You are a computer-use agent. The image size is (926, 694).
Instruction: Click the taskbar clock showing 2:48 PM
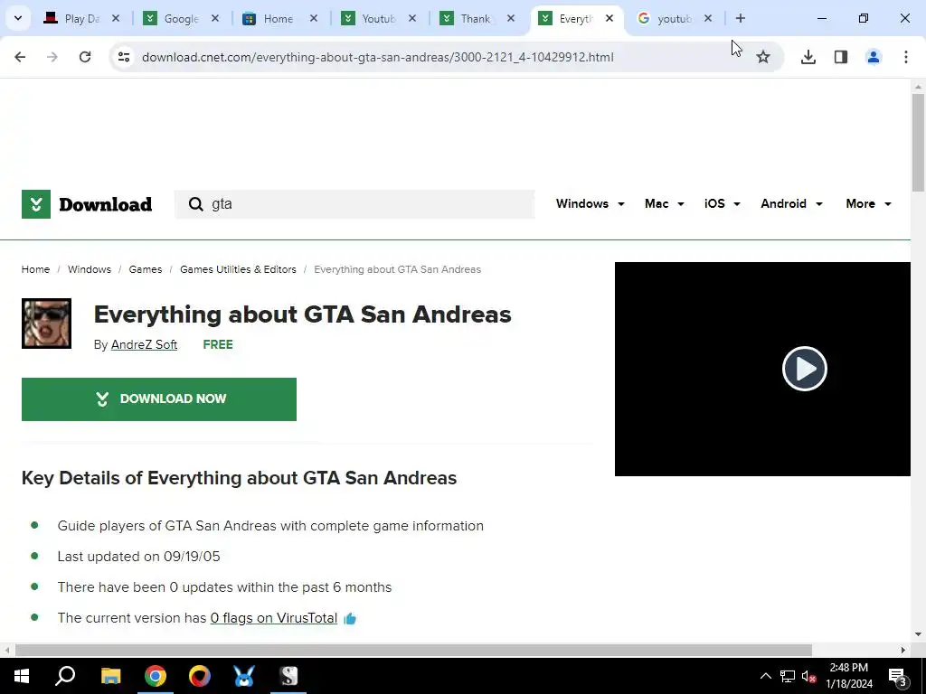tap(848, 676)
